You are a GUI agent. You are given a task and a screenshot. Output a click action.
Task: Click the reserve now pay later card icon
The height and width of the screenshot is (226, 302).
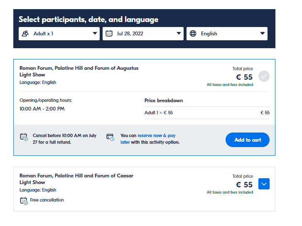[110, 137]
